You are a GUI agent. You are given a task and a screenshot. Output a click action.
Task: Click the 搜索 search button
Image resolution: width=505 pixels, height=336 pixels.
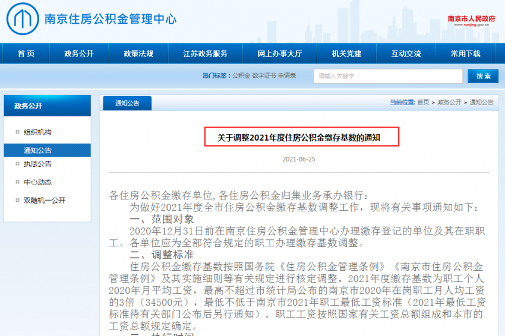click(483, 76)
